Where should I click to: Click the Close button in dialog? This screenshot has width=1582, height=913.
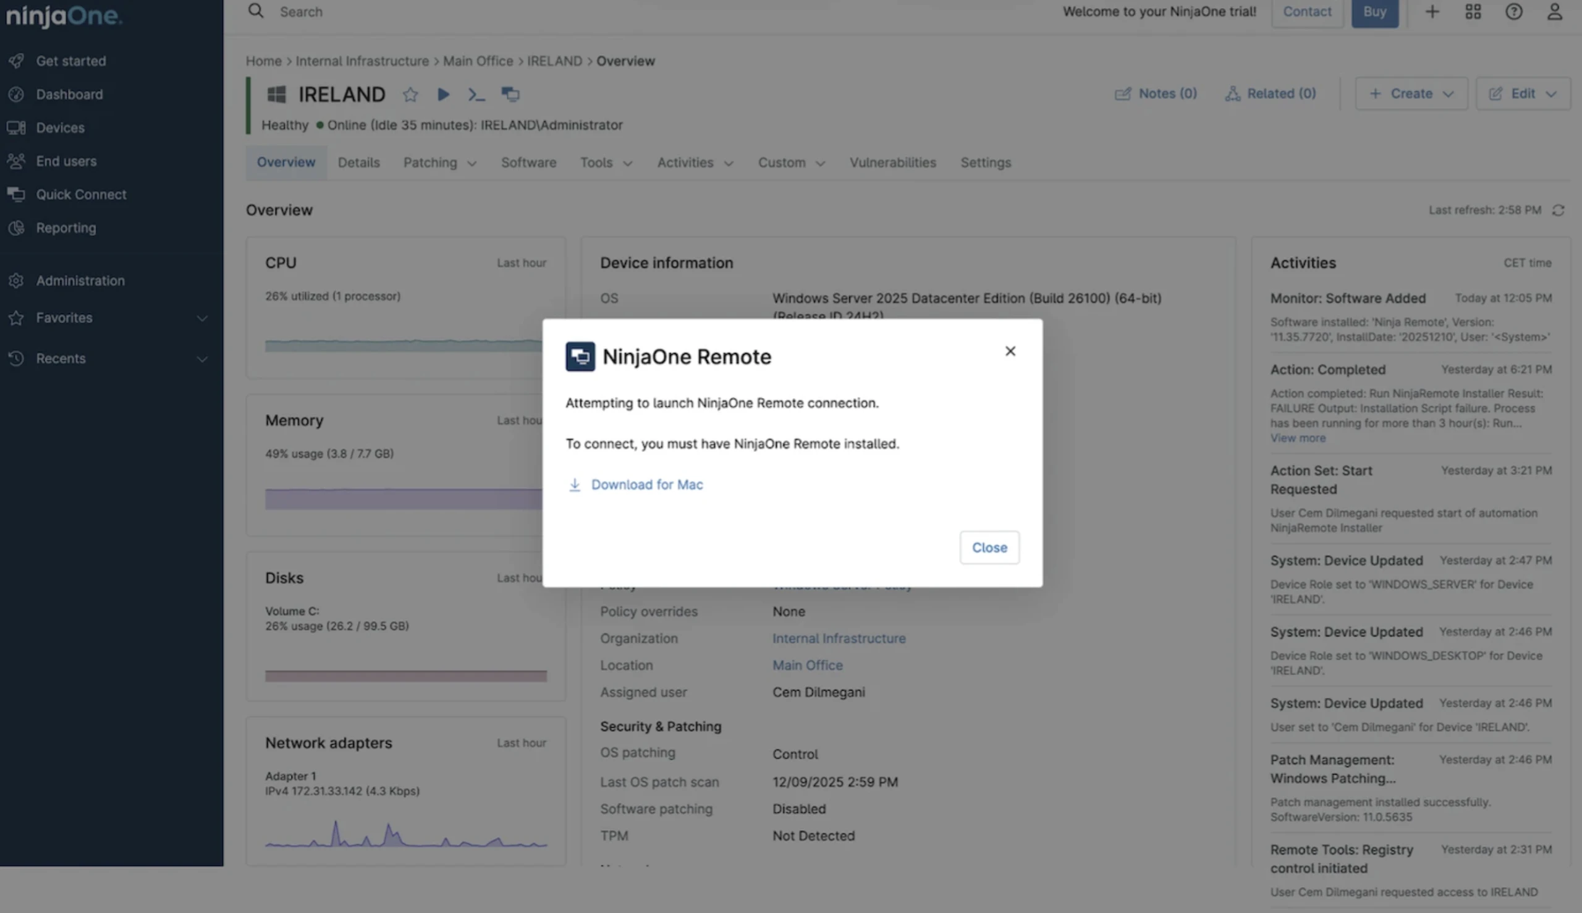point(989,548)
